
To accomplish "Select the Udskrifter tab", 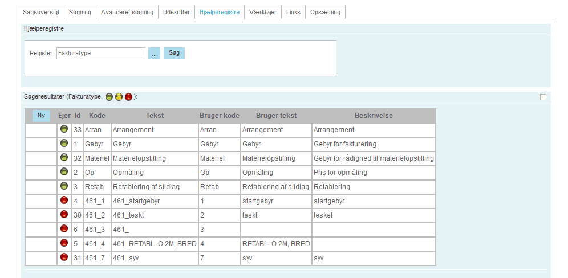I will click(x=176, y=12).
